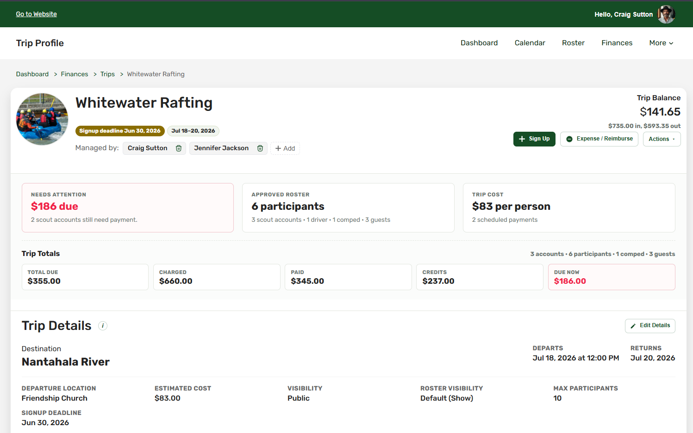693x433 pixels.
Task: Click the Jul 18–20, 2026 date badge
Action: pos(193,131)
